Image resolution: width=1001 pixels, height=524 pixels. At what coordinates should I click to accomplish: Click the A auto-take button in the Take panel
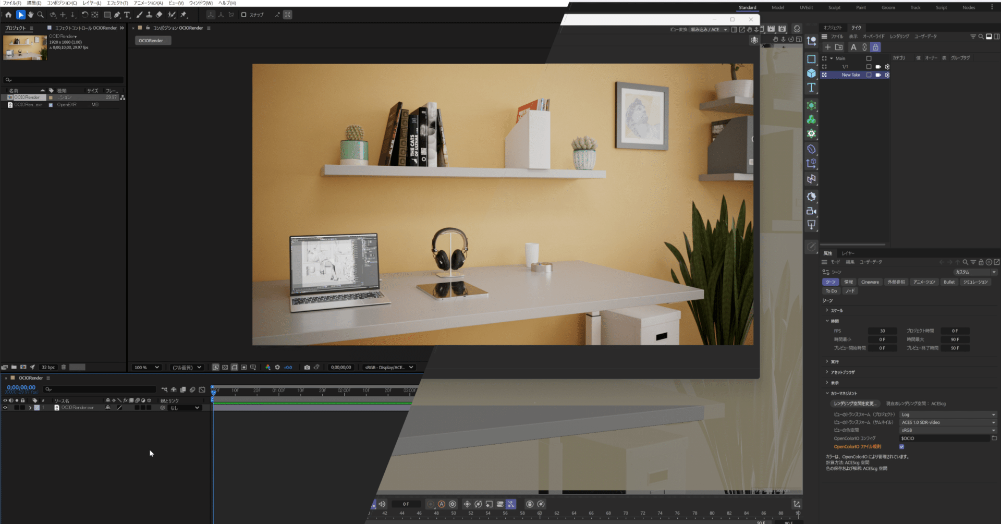(853, 47)
